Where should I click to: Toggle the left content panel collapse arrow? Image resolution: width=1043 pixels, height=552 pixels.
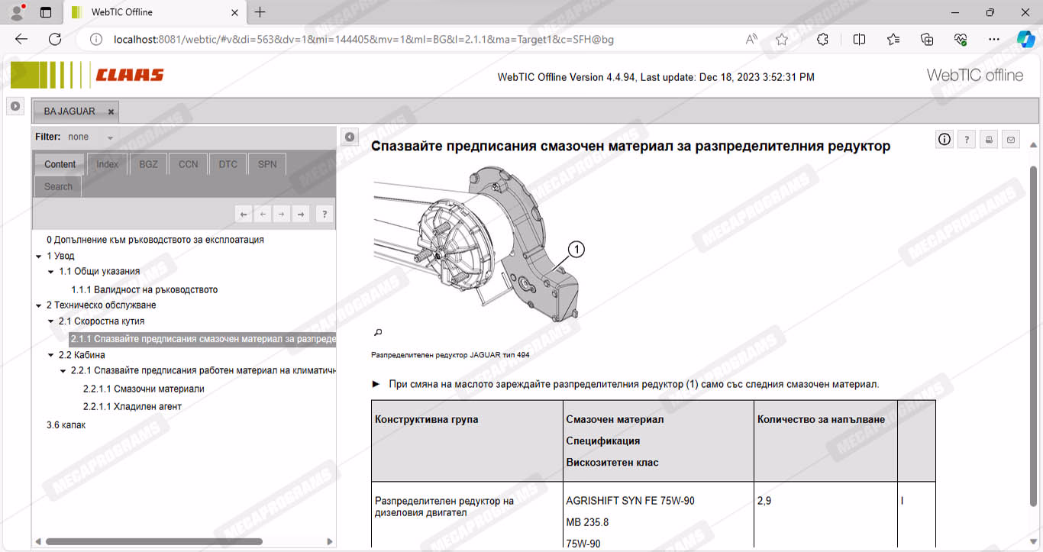point(349,137)
